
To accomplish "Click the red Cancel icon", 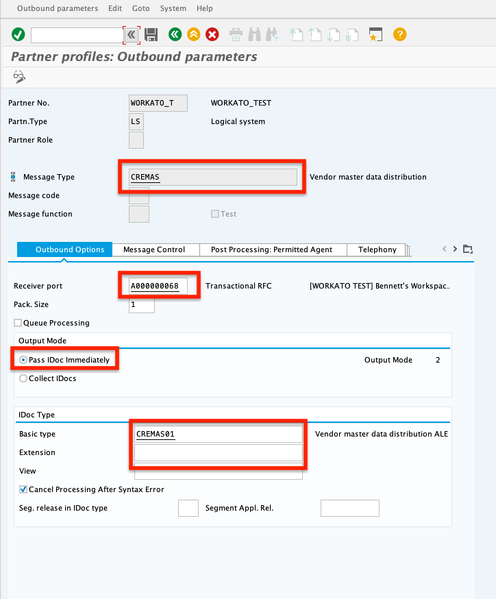I will [212, 34].
